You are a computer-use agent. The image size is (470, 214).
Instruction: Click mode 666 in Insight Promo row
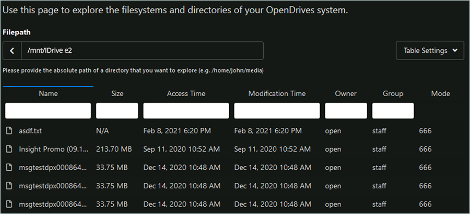(x=425, y=149)
